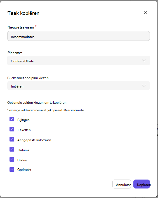Close the Taak kopiëren dialog
The image size is (158, 198).
click(145, 13)
